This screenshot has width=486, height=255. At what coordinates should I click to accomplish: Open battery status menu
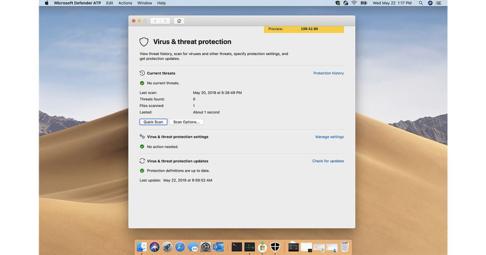point(364,3)
